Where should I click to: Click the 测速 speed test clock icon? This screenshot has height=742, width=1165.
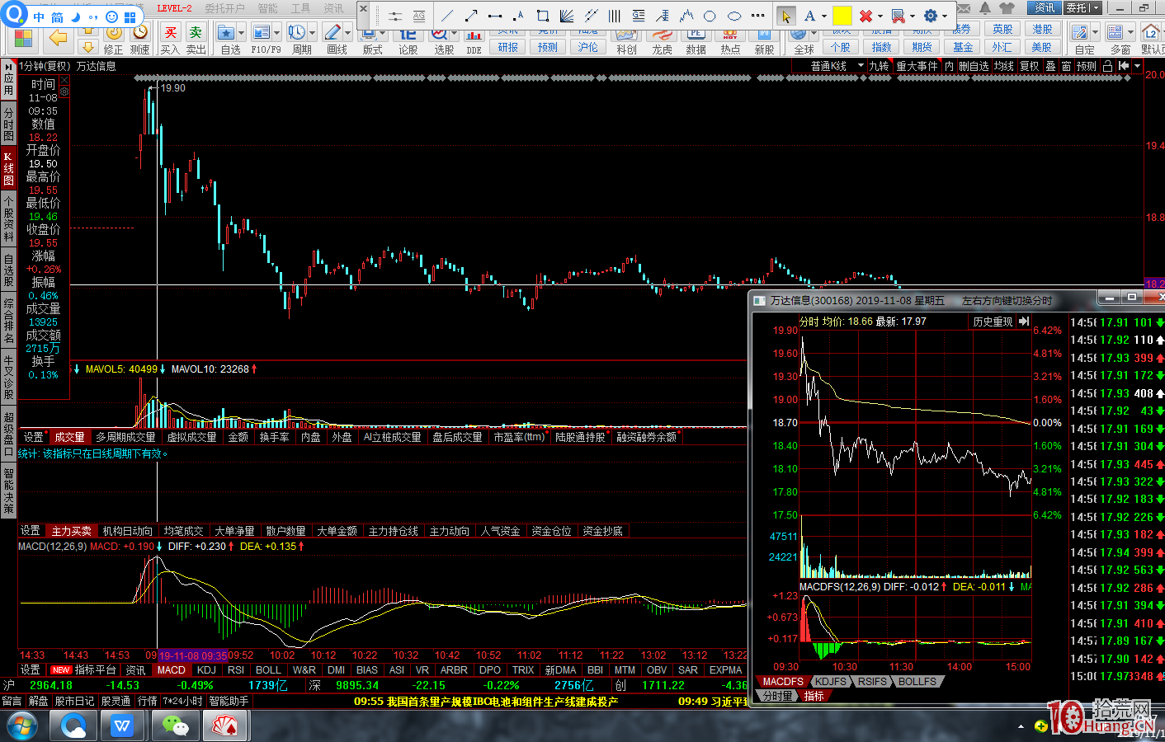pos(139,39)
